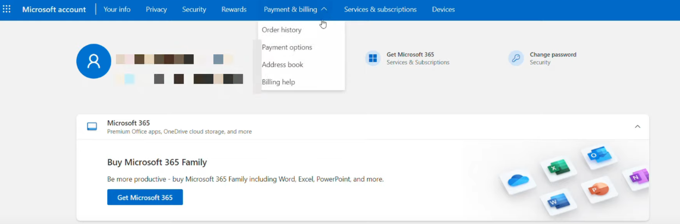The width and height of the screenshot is (680, 224).
Task: Click the key icon for Change password
Action: coord(516,58)
